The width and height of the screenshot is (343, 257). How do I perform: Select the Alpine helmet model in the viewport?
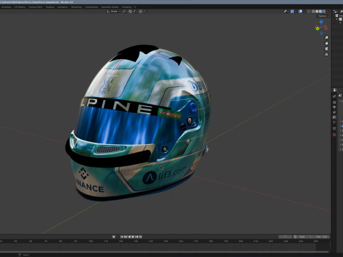pos(138,124)
